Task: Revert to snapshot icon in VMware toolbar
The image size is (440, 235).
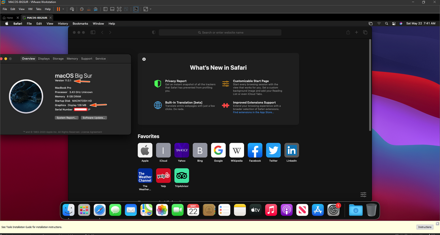Action: (89, 9)
